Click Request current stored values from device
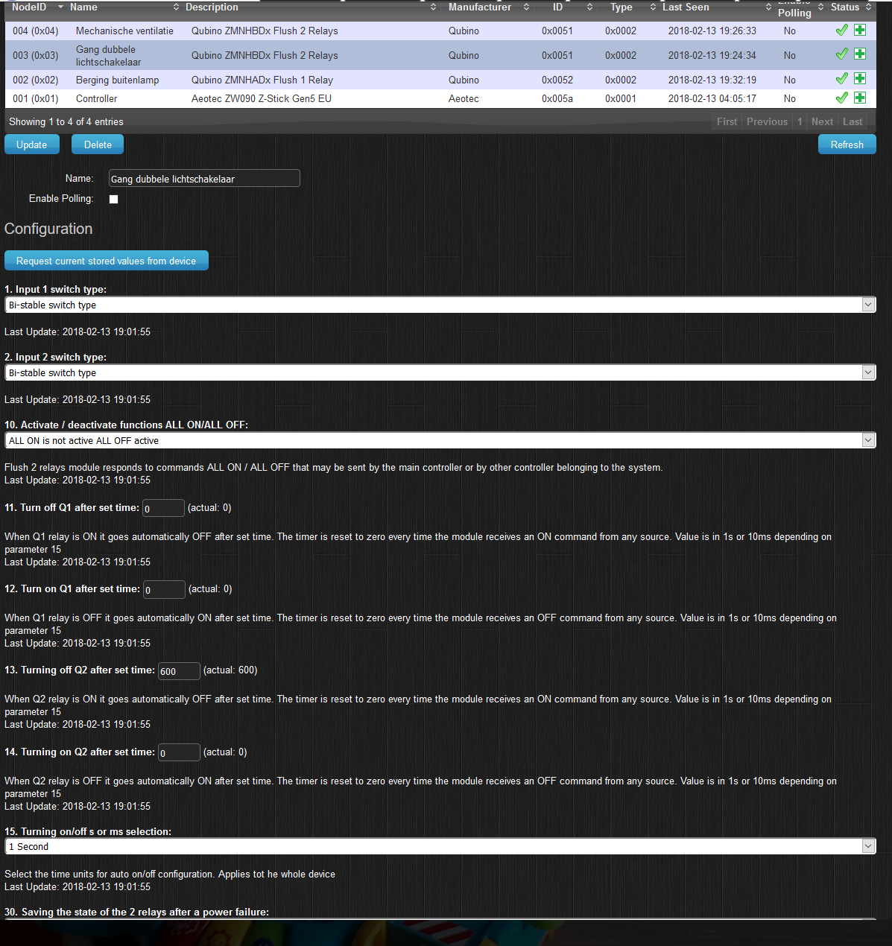This screenshot has width=892, height=946. click(x=106, y=260)
